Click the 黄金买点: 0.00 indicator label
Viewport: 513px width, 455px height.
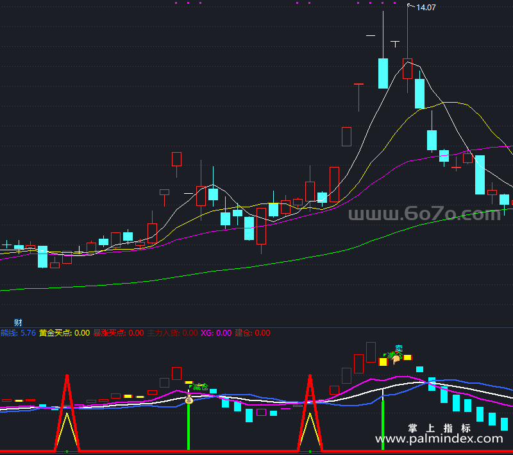(65, 333)
